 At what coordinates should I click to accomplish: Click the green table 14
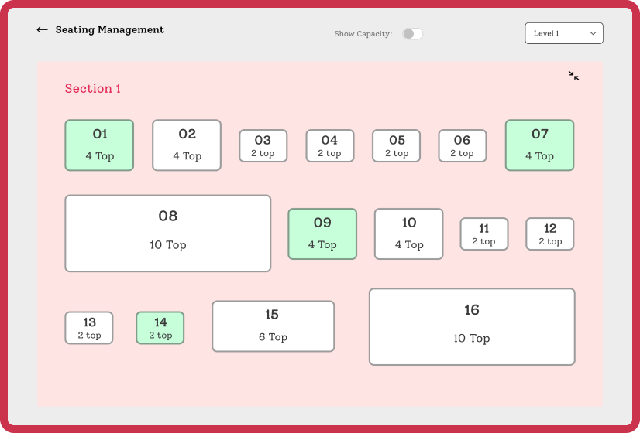160,328
